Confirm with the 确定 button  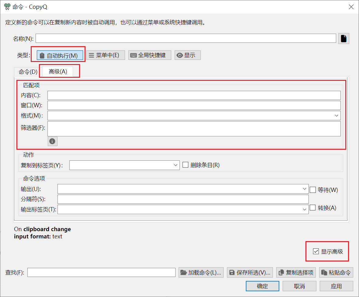coord(262,286)
